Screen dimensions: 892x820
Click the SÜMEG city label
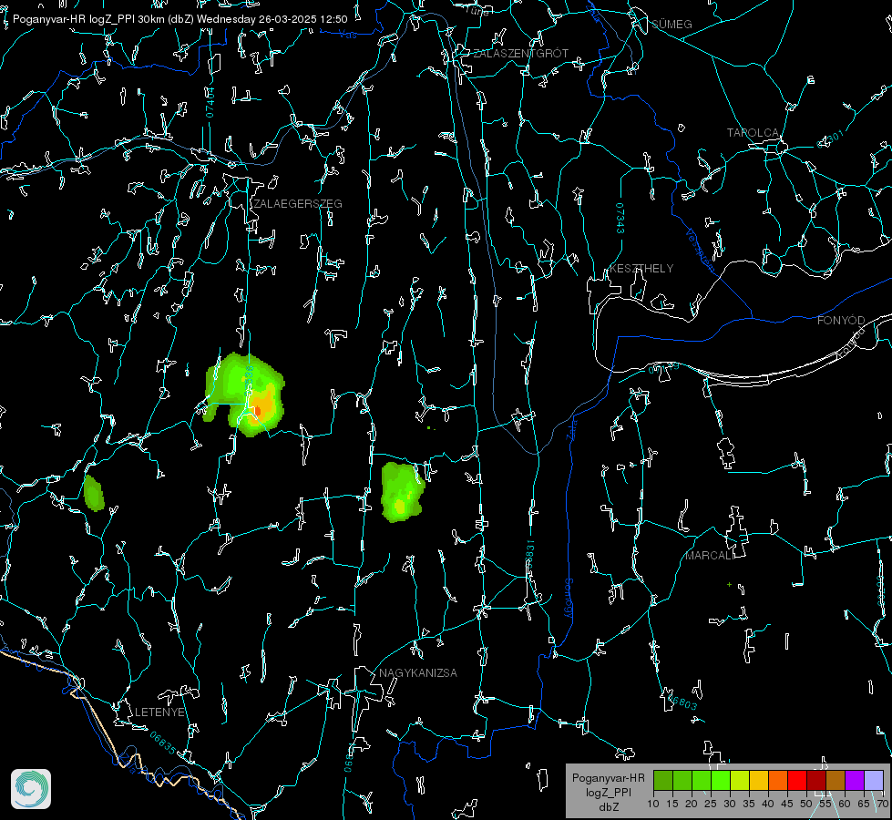tap(672, 24)
